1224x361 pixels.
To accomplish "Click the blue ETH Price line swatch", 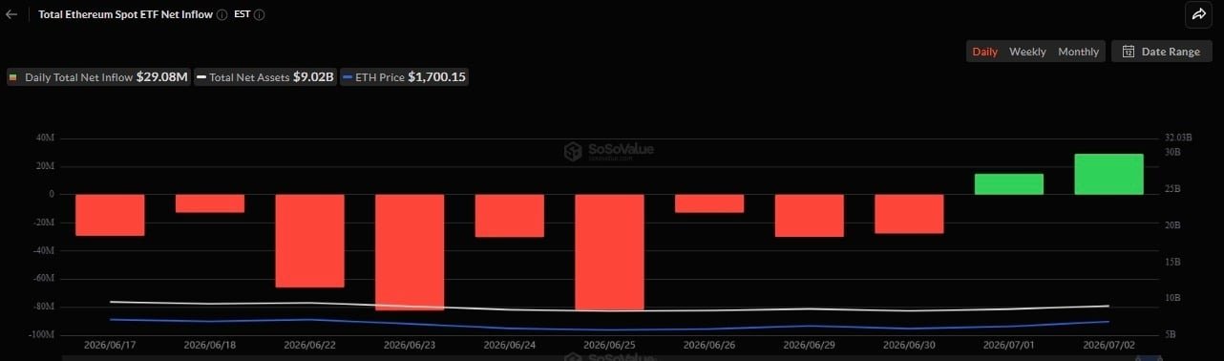I will [x=348, y=77].
